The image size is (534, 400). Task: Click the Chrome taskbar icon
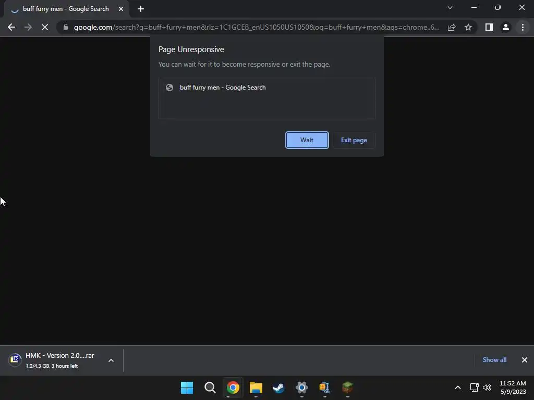pyautogui.click(x=233, y=387)
